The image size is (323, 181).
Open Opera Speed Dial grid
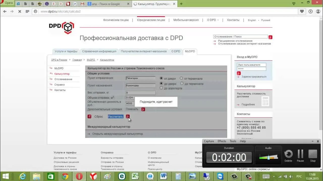click(x=28, y=11)
